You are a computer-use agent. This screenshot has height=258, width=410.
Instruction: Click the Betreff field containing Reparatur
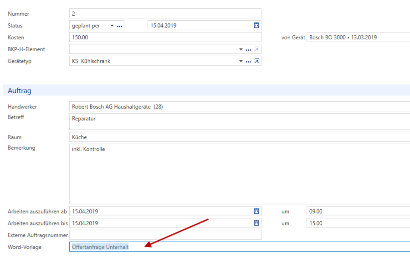[x=239, y=121]
